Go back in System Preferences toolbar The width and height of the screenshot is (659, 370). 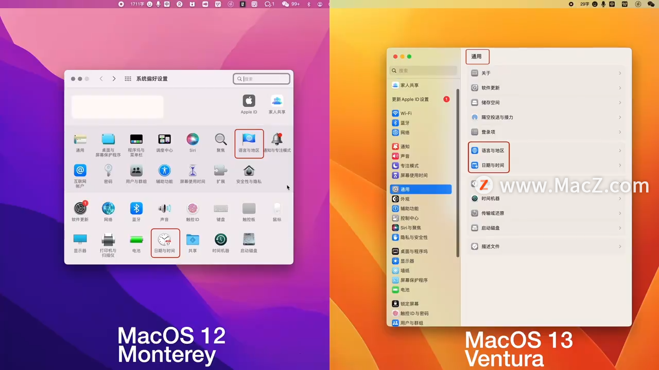point(101,79)
